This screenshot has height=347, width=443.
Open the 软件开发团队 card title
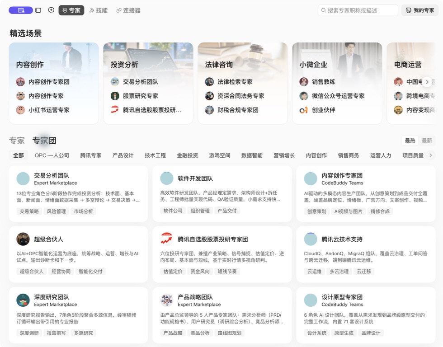pyautogui.click(x=195, y=178)
